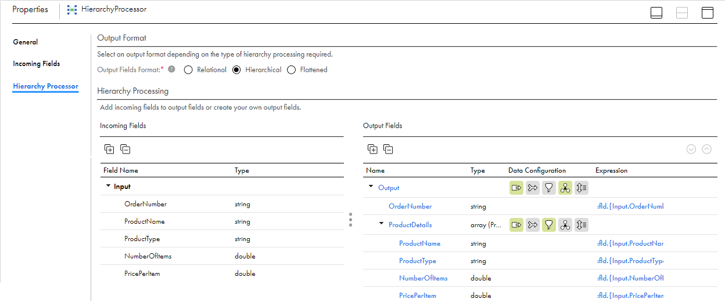Viewport: 725px width, 306px height.
Task: Switch to split panel layout icon
Action: pos(682,13)
